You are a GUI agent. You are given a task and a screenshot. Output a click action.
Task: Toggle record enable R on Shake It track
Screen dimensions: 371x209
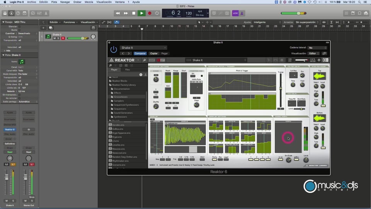pos(63,38)
